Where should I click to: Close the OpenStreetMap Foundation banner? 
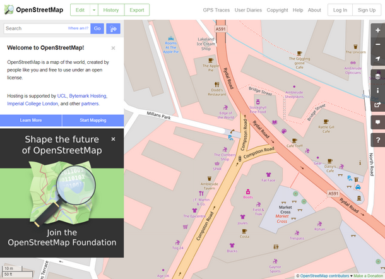[113, 139]
